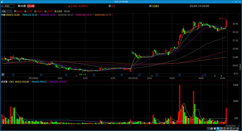Image resolution: width=242 pixels, height=131 pixels.
Task: Click the yellow triangle marker near 05/02
Action: point(221,76)
